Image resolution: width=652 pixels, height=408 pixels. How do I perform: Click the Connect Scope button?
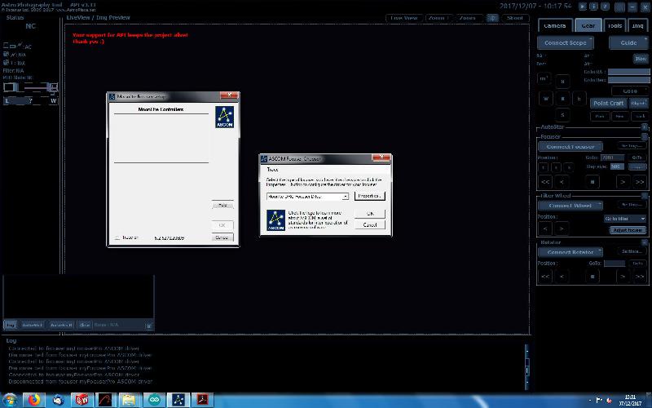565,42
